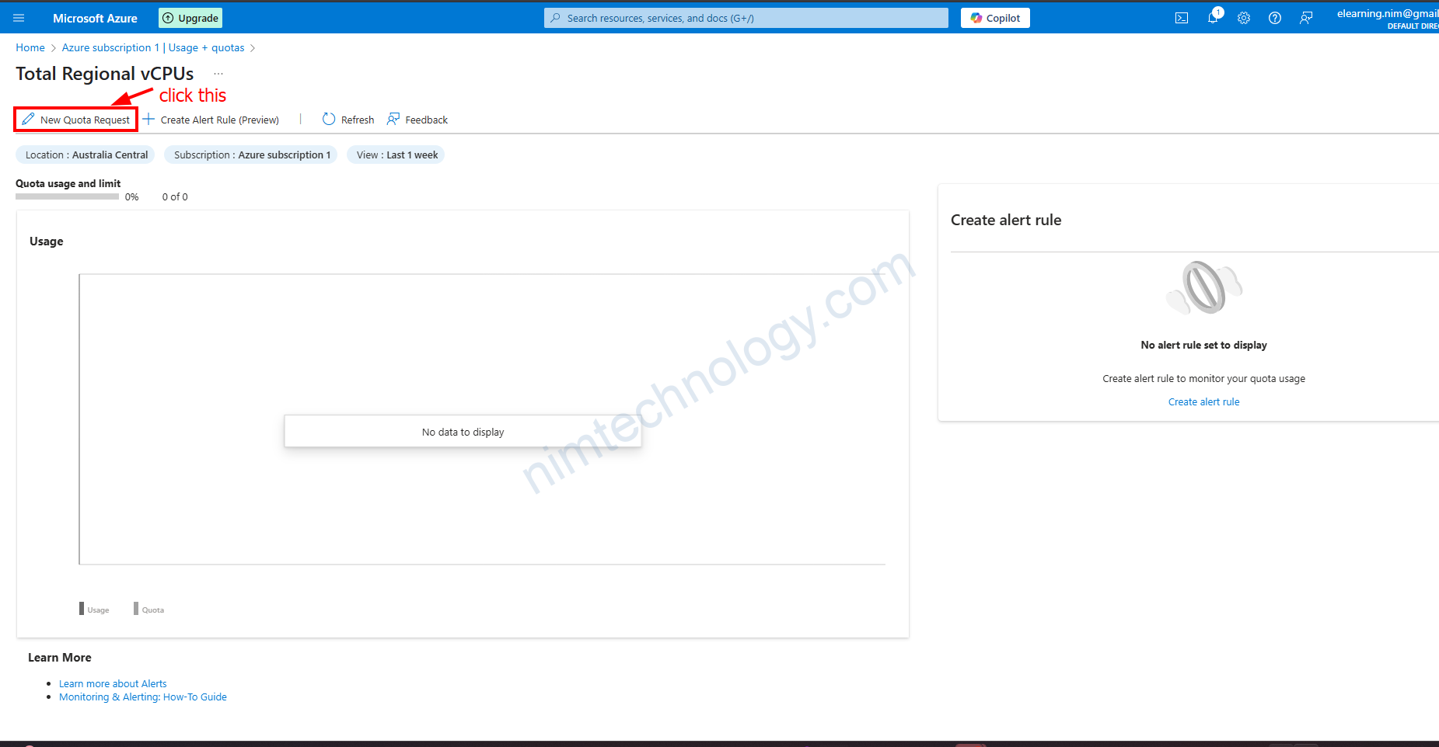1439x747 pixels.
Task: Click the search resources input field
Action: point(746,18)
